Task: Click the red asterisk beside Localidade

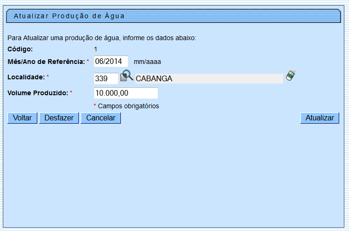Action: coord(48,77)
